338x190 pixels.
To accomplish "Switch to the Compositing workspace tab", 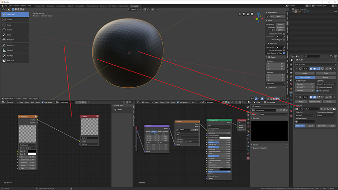I will (x=61, y=6).
